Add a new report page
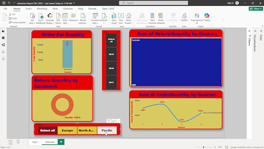Screen dimensions: 264x149 pos(61,142)
